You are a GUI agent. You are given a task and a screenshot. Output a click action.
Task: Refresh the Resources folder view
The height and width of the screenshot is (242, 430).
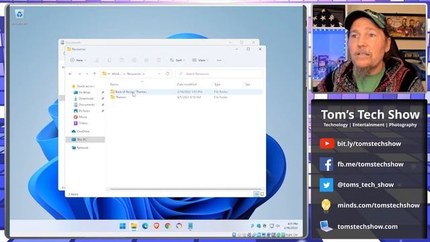pos(167,74)
